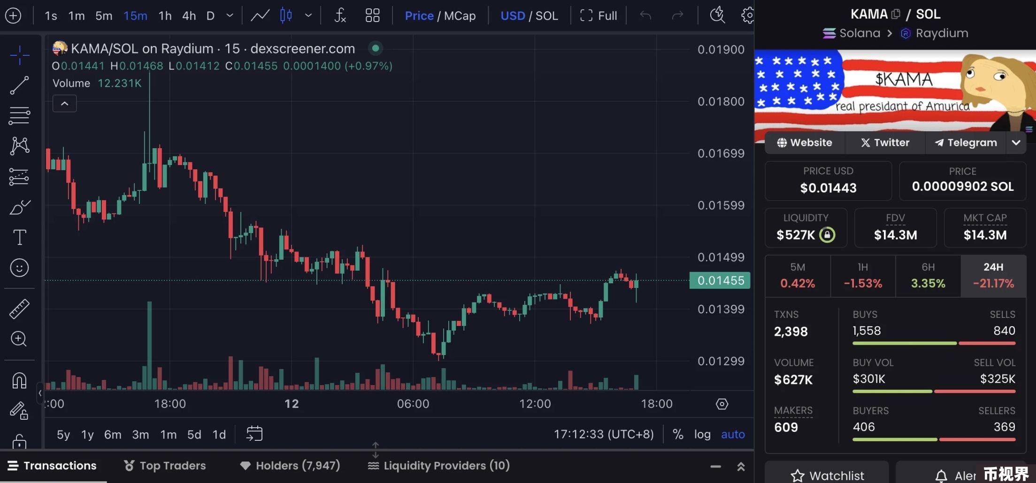Select the pattern drawing tool

[19, 146]
